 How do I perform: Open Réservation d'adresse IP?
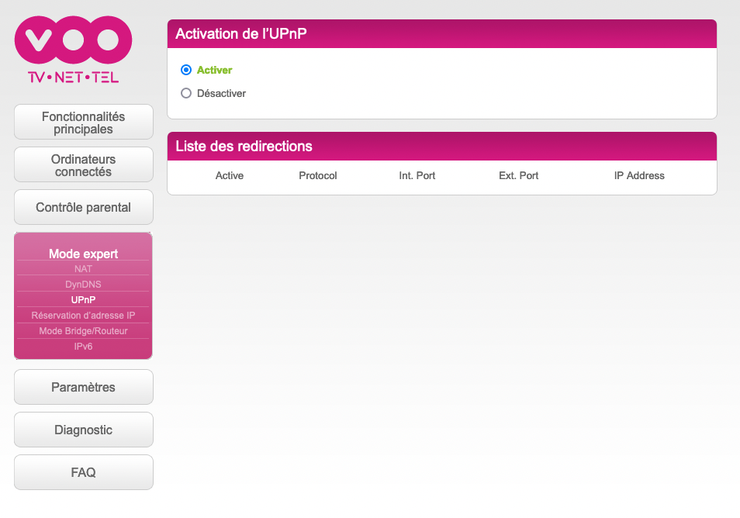(83, 315)
